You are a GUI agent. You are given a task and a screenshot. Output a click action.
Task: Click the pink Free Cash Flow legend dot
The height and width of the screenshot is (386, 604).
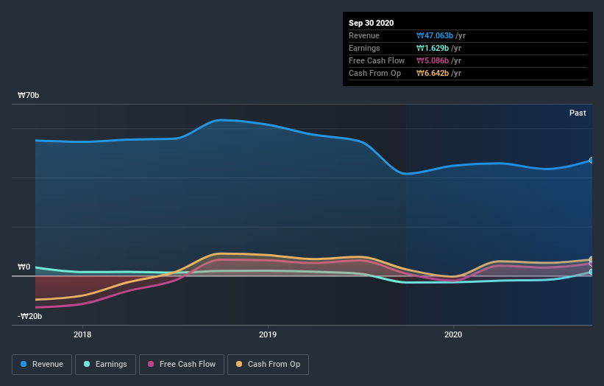coord(151,364)
